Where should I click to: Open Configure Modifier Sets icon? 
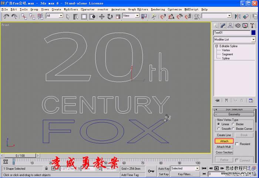pos(251,100)
